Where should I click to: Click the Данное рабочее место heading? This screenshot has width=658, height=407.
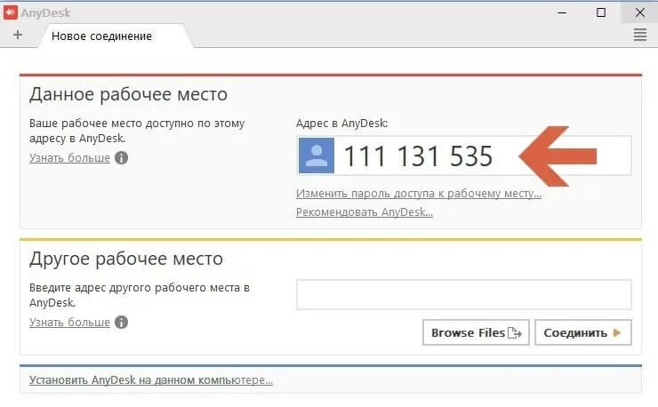point(128,94)
